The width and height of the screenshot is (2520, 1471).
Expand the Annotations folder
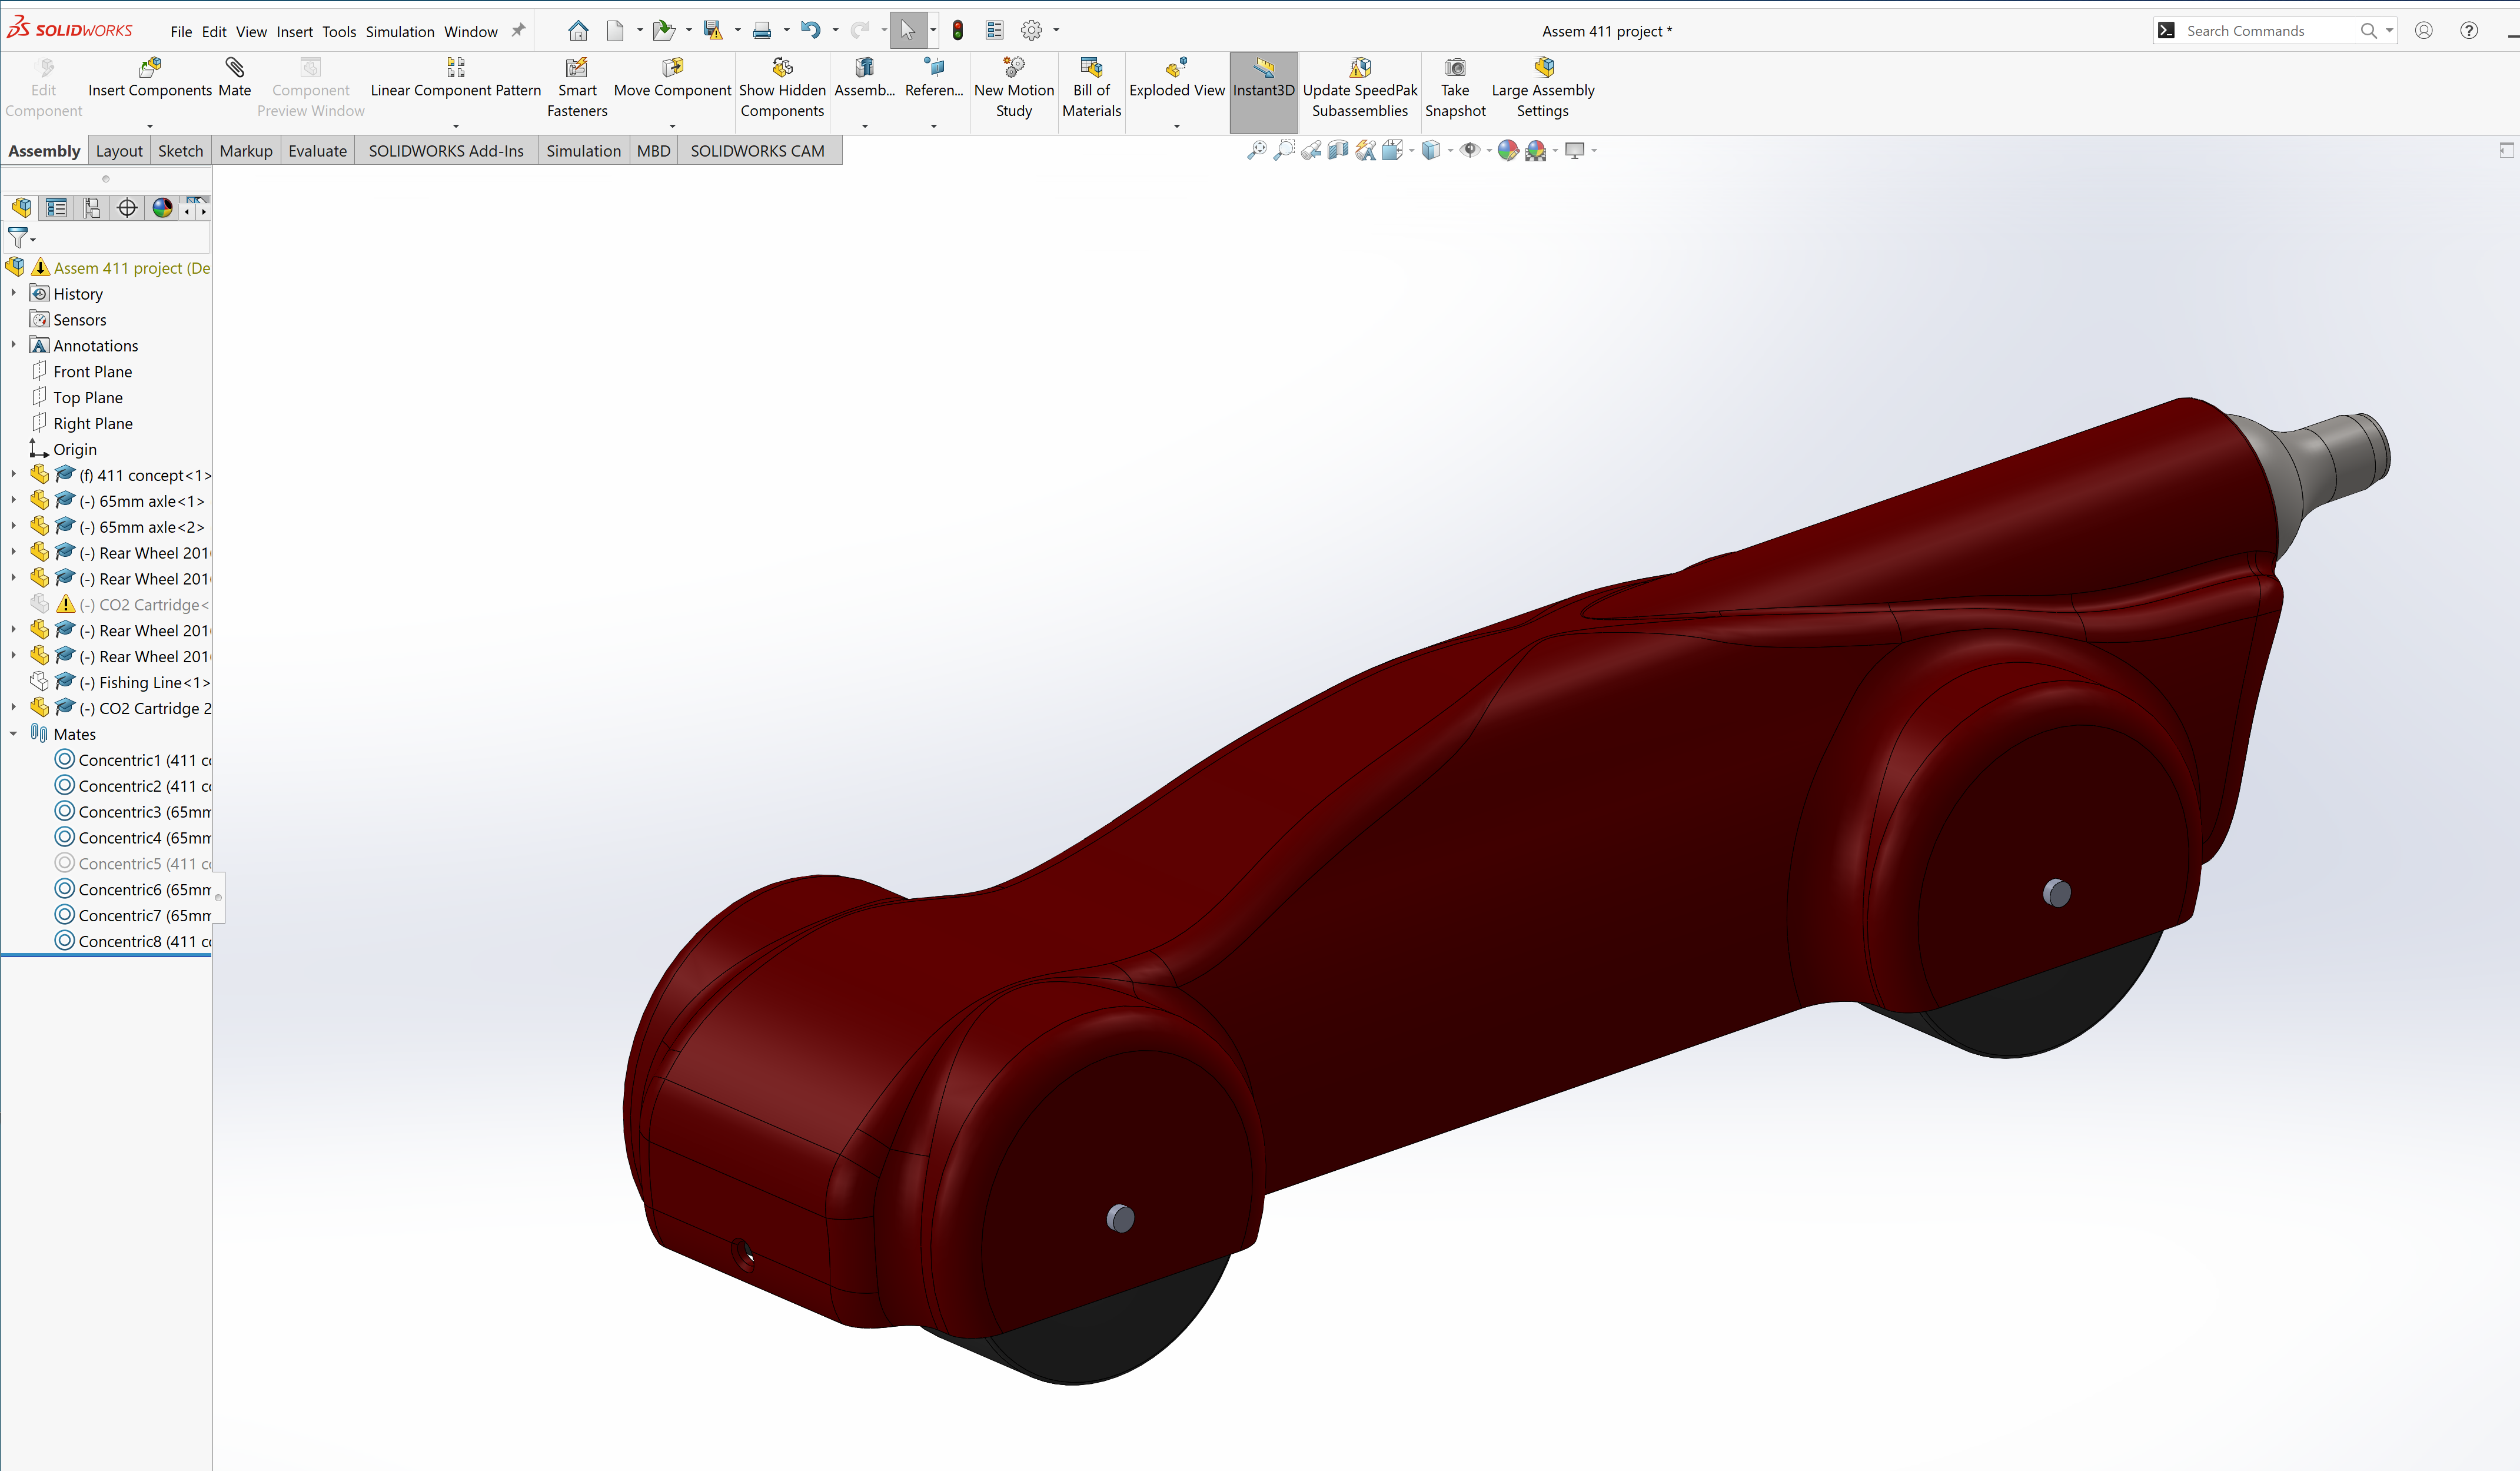13,345
